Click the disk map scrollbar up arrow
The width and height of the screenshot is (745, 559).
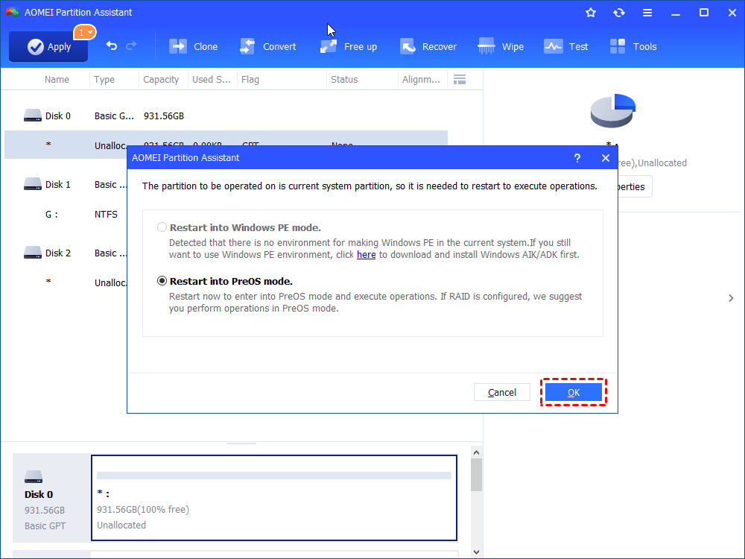[477, 452]
